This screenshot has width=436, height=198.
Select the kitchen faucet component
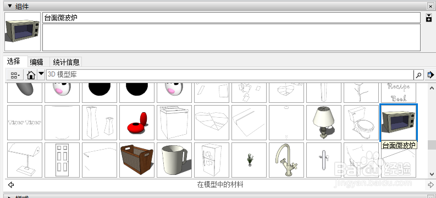pos(286,160)
